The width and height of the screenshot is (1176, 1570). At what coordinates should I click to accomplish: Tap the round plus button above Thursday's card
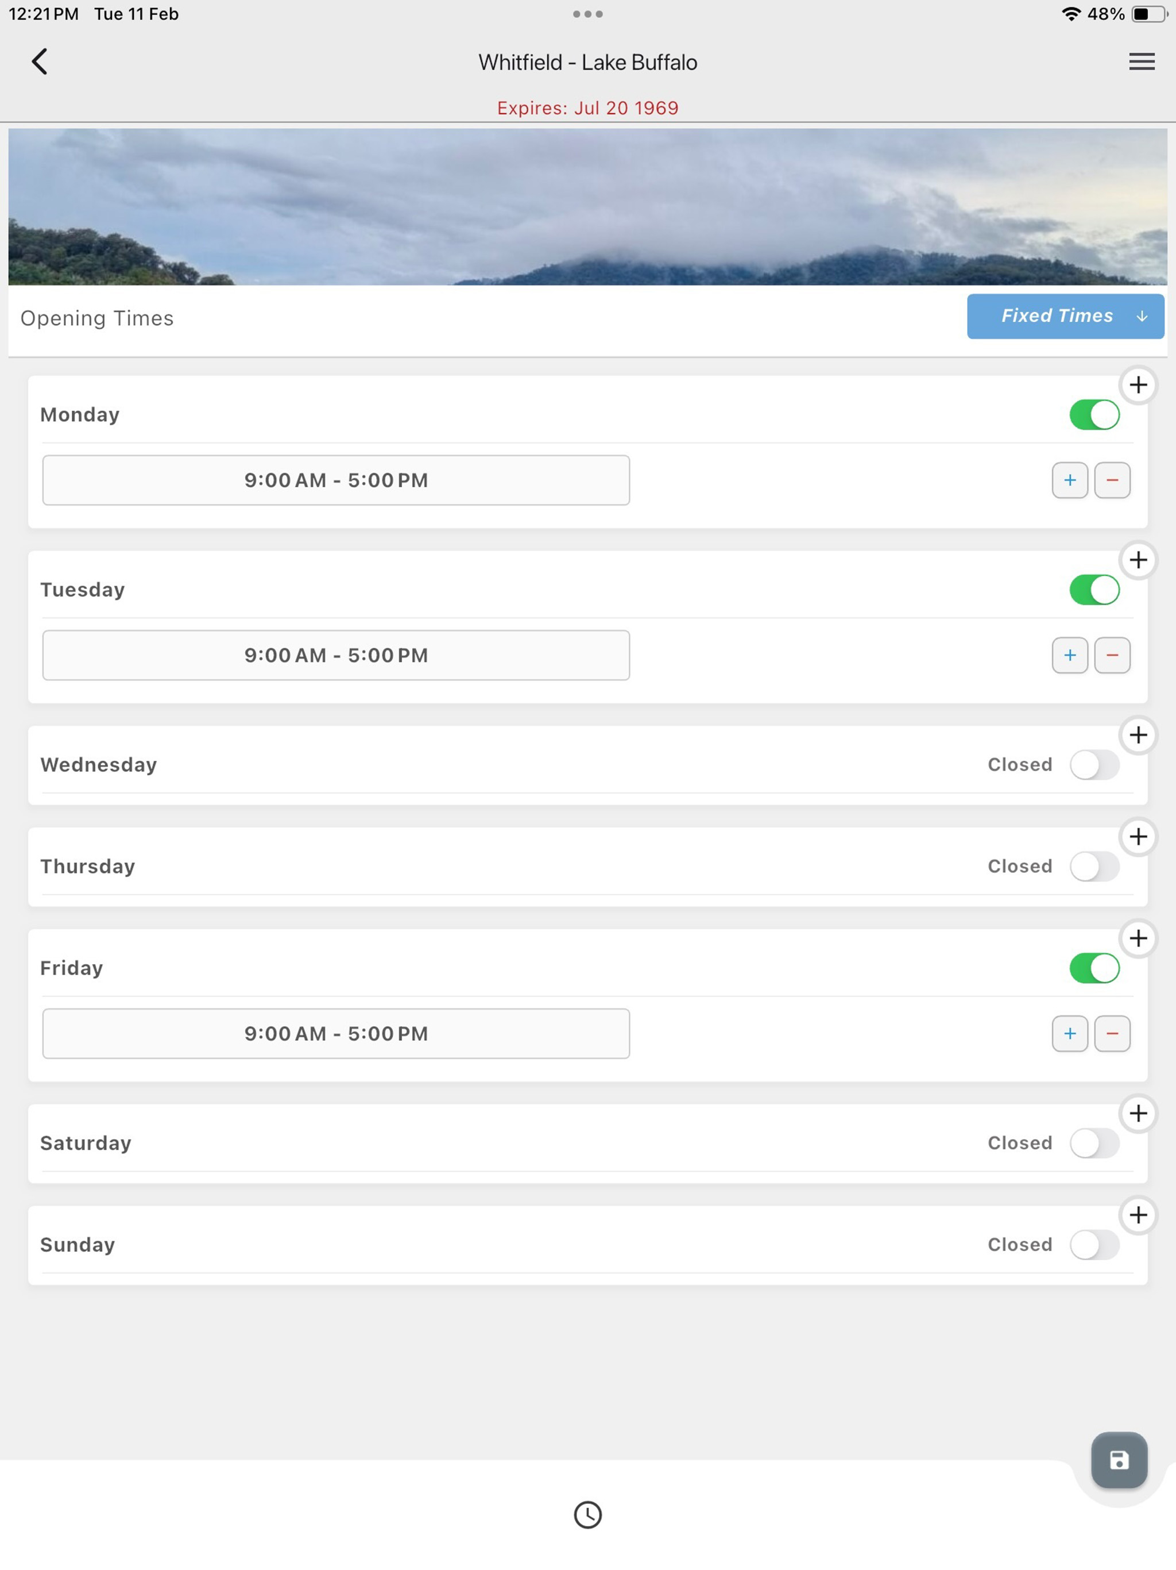click(x=1138, y=837)
